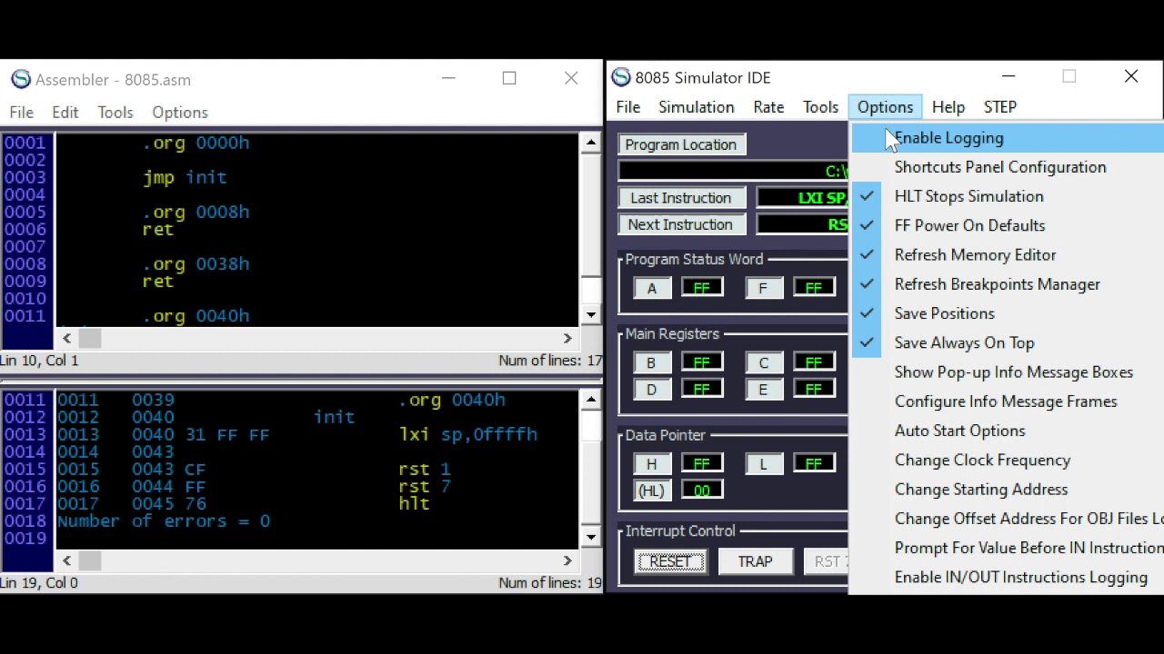Toggle Enable IN/OUT Instructions Logging
Screen dimensions: 1164x654
point(1007,577)
